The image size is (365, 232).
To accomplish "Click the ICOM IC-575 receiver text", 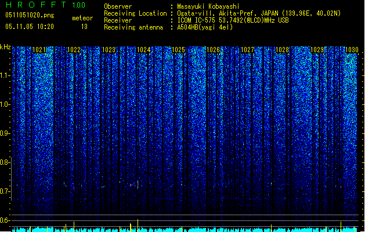I will tap(233, 20).
